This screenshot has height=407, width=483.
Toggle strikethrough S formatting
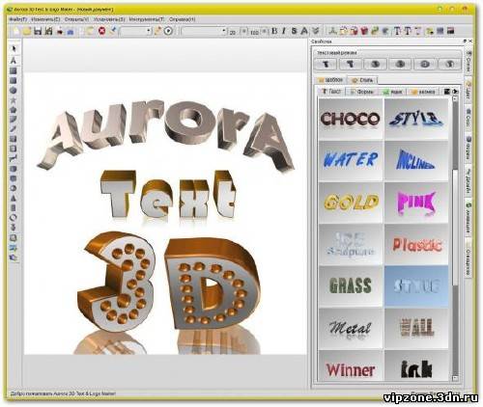tap(294, 31)
